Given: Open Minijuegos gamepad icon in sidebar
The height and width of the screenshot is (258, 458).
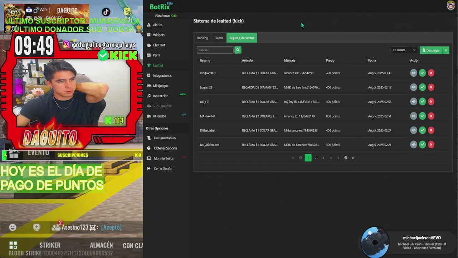Looking at the screenshot, I should click(149, 86).
